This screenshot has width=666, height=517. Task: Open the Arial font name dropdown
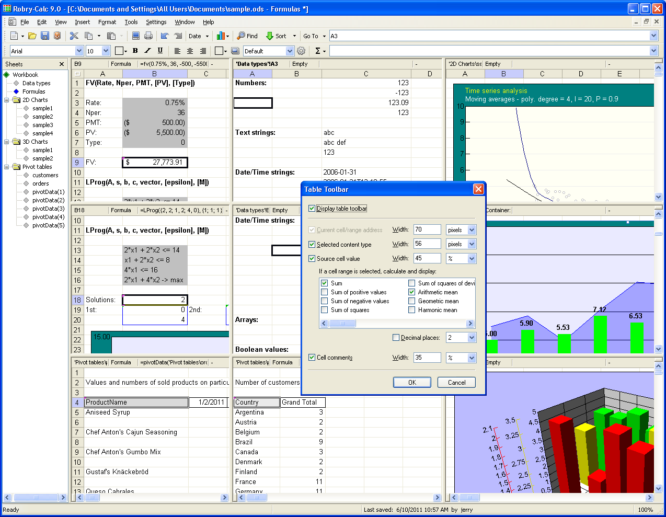coord(79,51)
